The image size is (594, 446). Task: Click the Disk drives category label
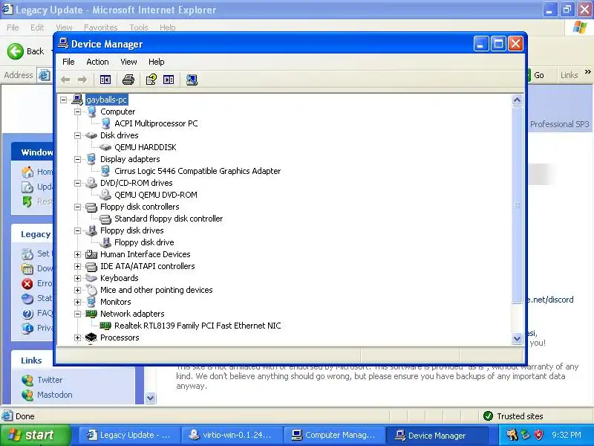[120, 135]
